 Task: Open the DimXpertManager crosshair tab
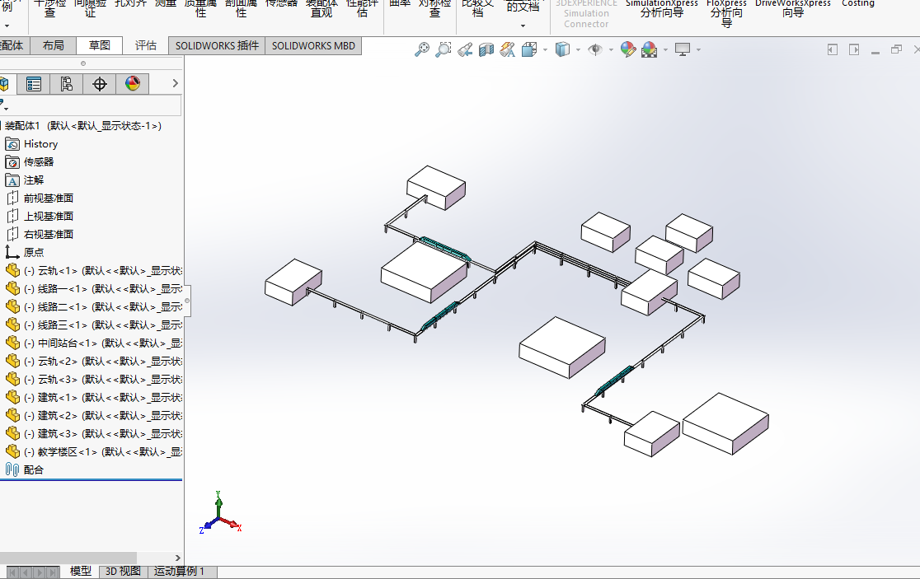point(99,84)
